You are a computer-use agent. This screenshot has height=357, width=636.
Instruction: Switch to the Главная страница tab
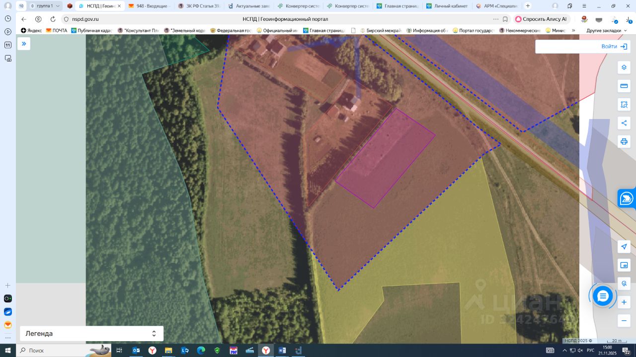[397, 6]
